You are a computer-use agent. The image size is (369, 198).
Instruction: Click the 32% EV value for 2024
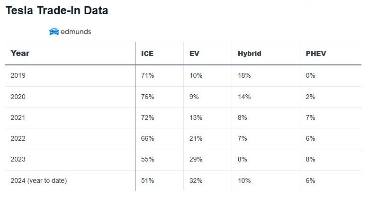(196, 180)
